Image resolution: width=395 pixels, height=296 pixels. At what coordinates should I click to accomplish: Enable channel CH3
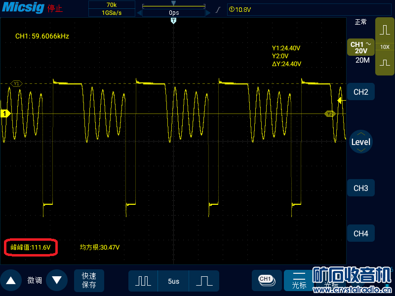(361, 188)
